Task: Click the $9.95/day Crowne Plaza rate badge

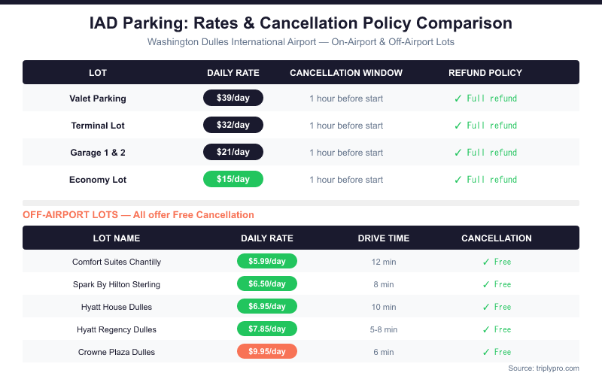Action: click(267, 352)
